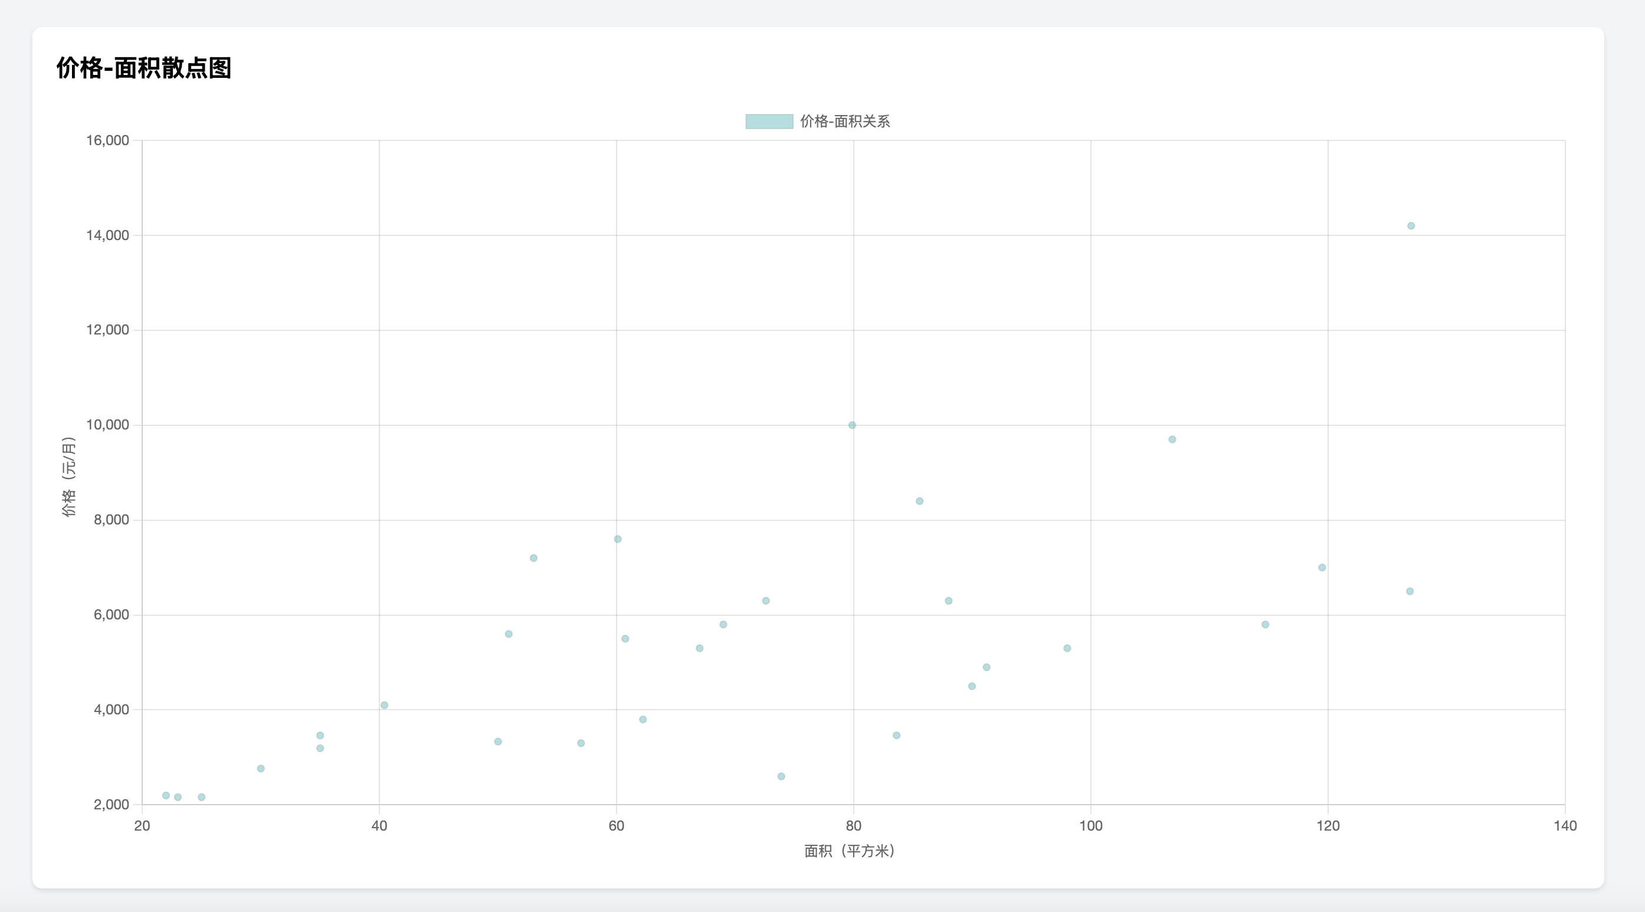Click the 80 x-axis tick label
Image resolution: width=1645 pixels, height=912 pixels.
click(853, 826)
